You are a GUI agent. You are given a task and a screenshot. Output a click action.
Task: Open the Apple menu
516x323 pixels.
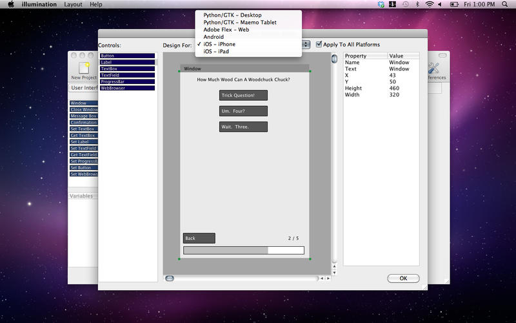[x=11, y=5]
